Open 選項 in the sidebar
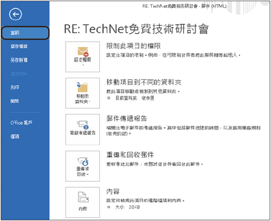Viewport: 271px width, 221px height. (15, 137)
